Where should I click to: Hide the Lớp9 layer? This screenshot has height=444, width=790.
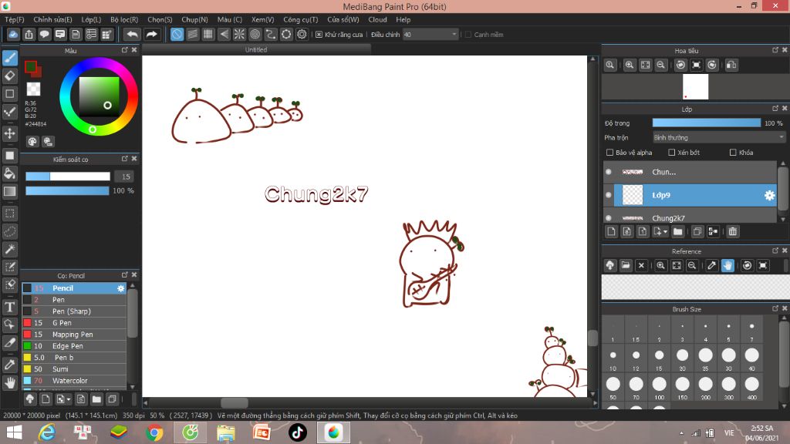(x=609, y=195)
